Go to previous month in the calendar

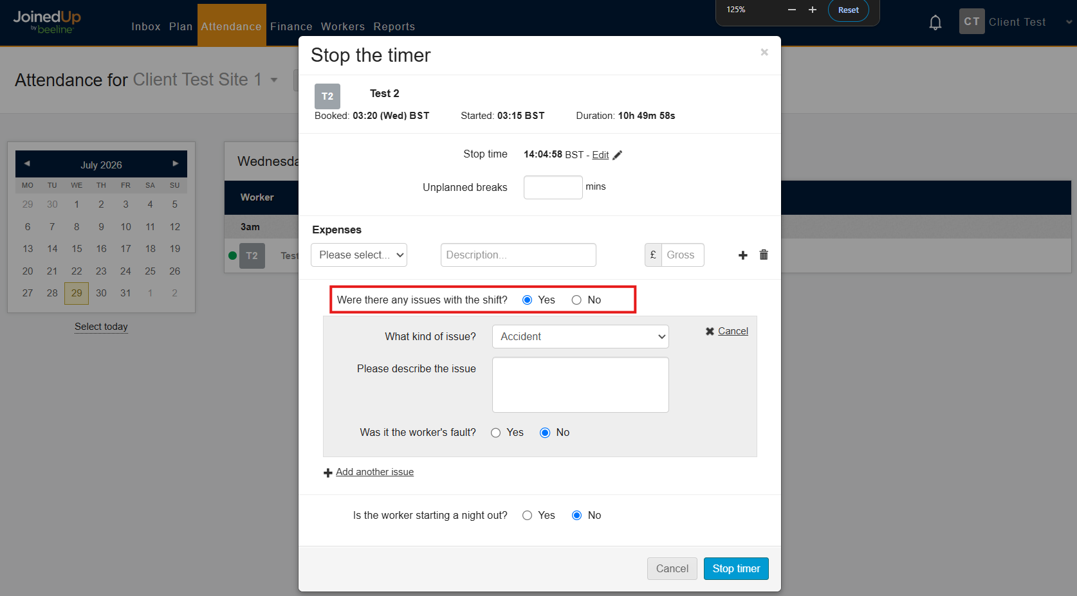point(27,164)
